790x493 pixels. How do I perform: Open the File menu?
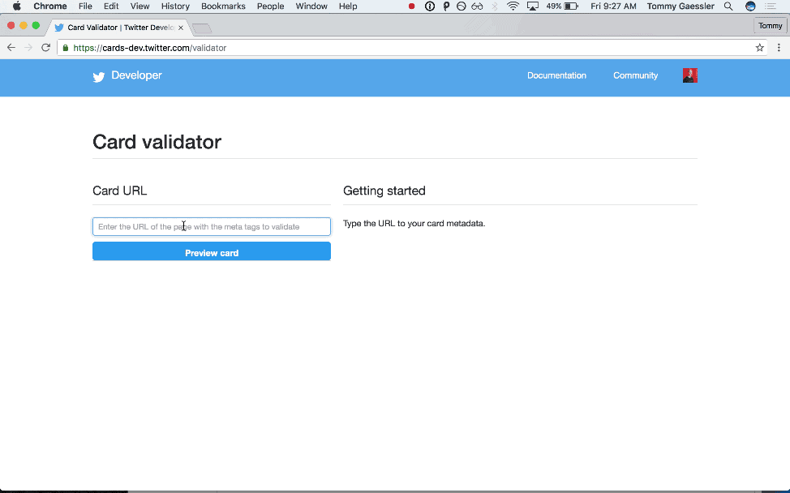pyautogui.click(x=85, y=6)
